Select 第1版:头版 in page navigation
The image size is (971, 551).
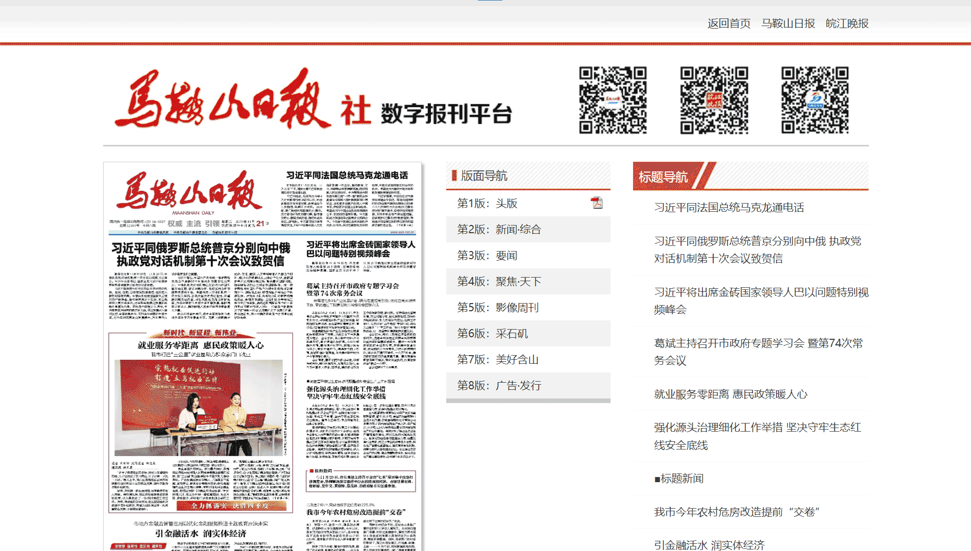click(488, 203)
